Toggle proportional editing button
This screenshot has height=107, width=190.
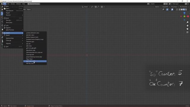102,7
